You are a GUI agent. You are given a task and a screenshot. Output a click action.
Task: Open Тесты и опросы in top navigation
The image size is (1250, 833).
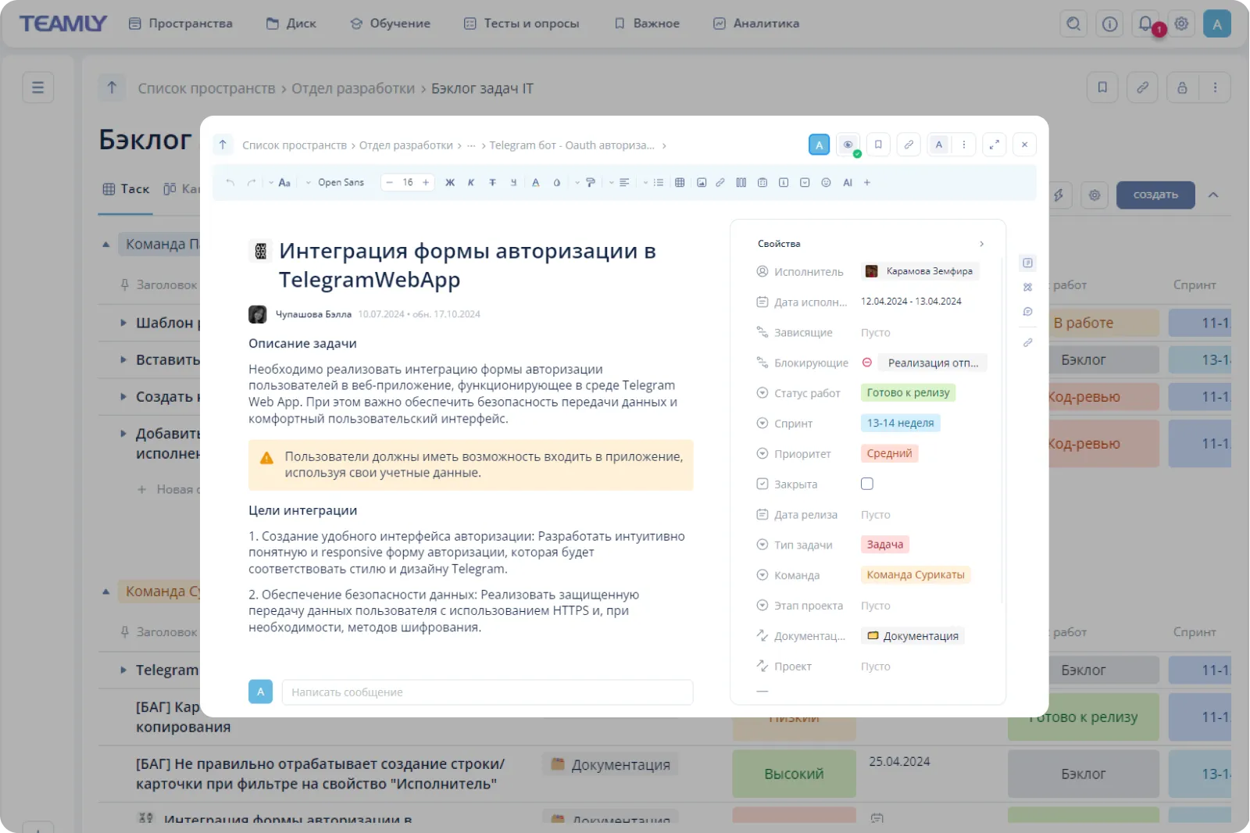pyautogui.click(x=521, y=23)
